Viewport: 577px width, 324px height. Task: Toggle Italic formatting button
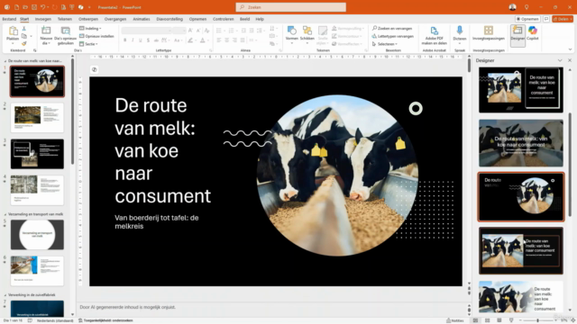click(133, 40)
